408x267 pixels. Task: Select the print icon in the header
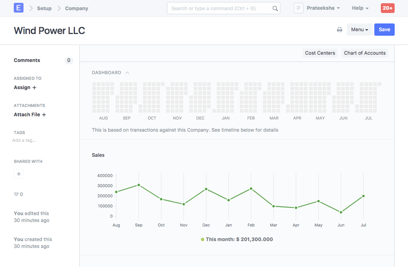tap(340, 29)
